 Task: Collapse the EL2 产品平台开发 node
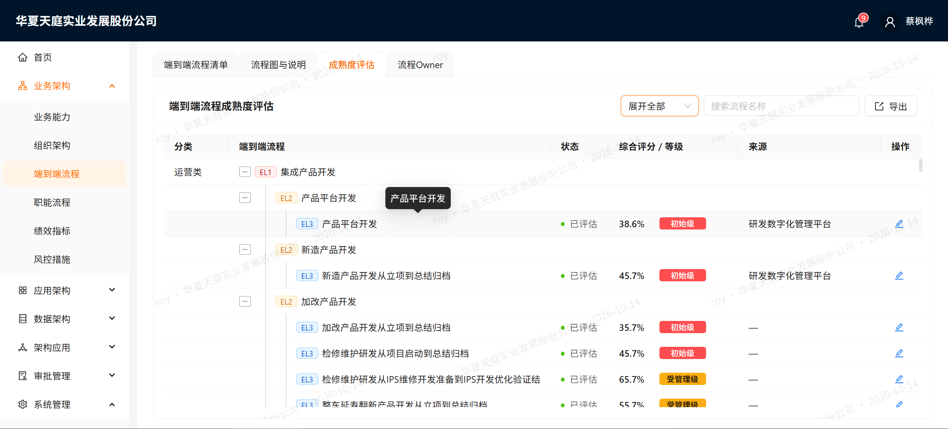click(245, 198)
